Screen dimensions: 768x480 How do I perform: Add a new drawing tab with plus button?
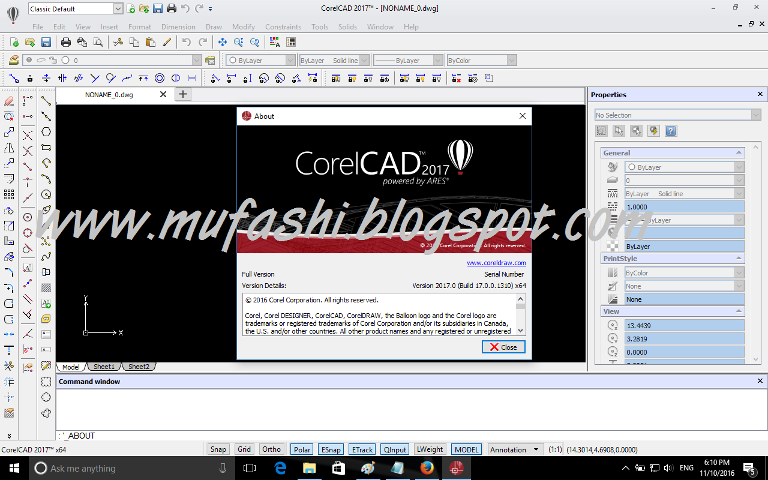point(183,94)
